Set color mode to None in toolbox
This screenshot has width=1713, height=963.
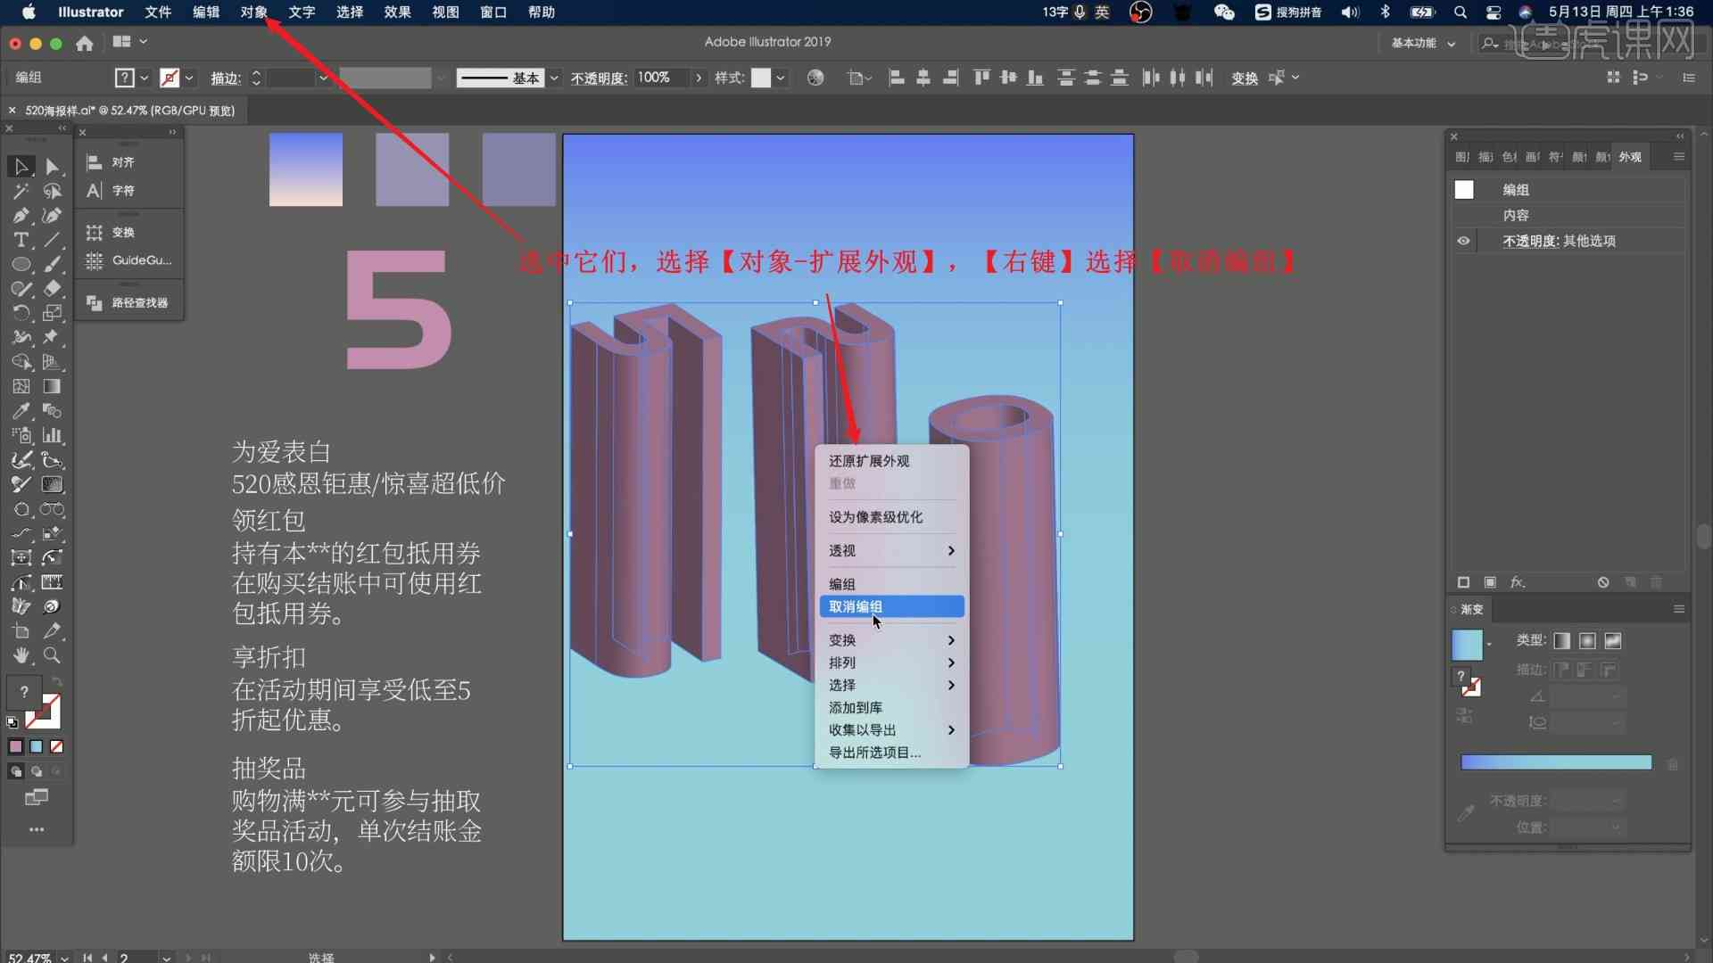pyautogui.click(x=56, y=747)
